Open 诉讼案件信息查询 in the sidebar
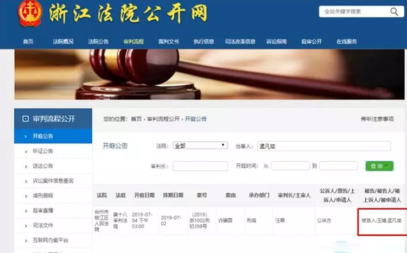The height and width of the screenshot is (253, 407). click(x=53, y=181)
